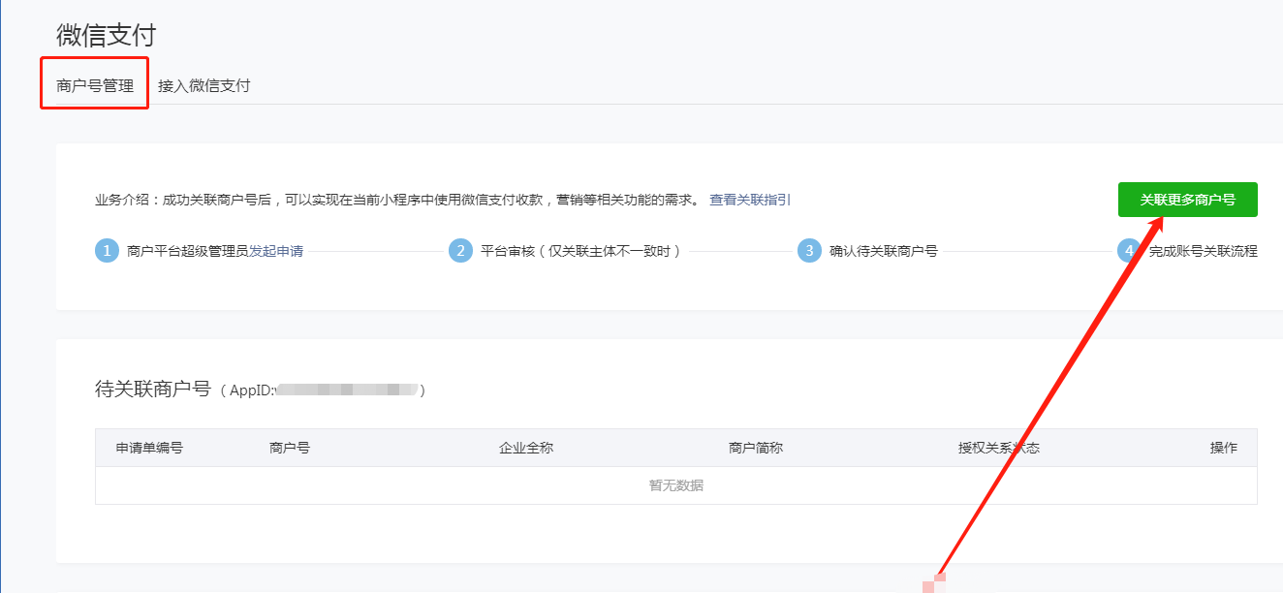Click the 申请单编号 column header
This screenshot has width=1283, height=593.
click(150, 448)
